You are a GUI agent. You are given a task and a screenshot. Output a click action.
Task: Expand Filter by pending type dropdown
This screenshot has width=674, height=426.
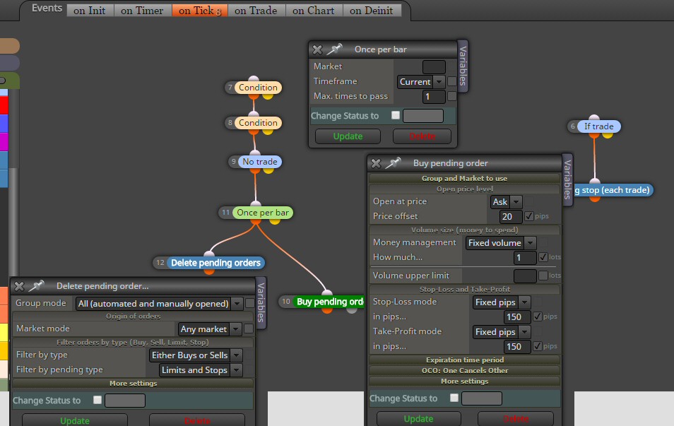[x=201, y=370]
